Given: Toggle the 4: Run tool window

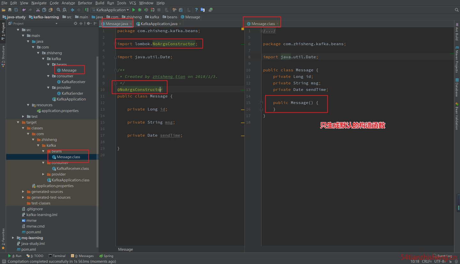Looking at the screenshot, I should point(15,256).
